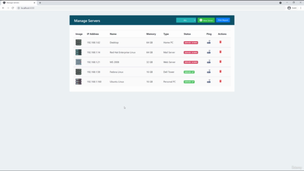Click the Fedora Linux server image thumbnail
Screen dimensions: 304x171
coord(78,72)
